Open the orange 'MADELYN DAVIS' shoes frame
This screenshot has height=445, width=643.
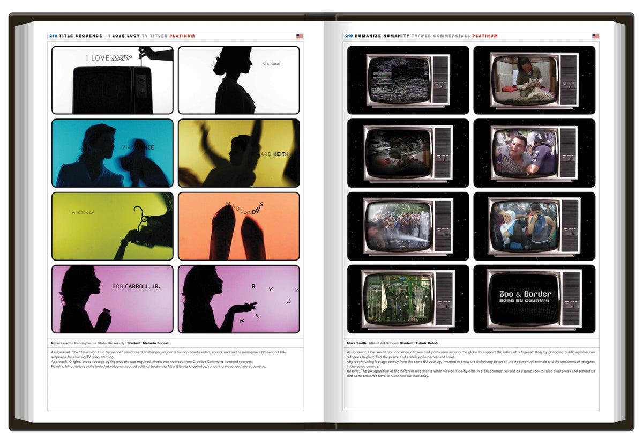coord(239,226)
